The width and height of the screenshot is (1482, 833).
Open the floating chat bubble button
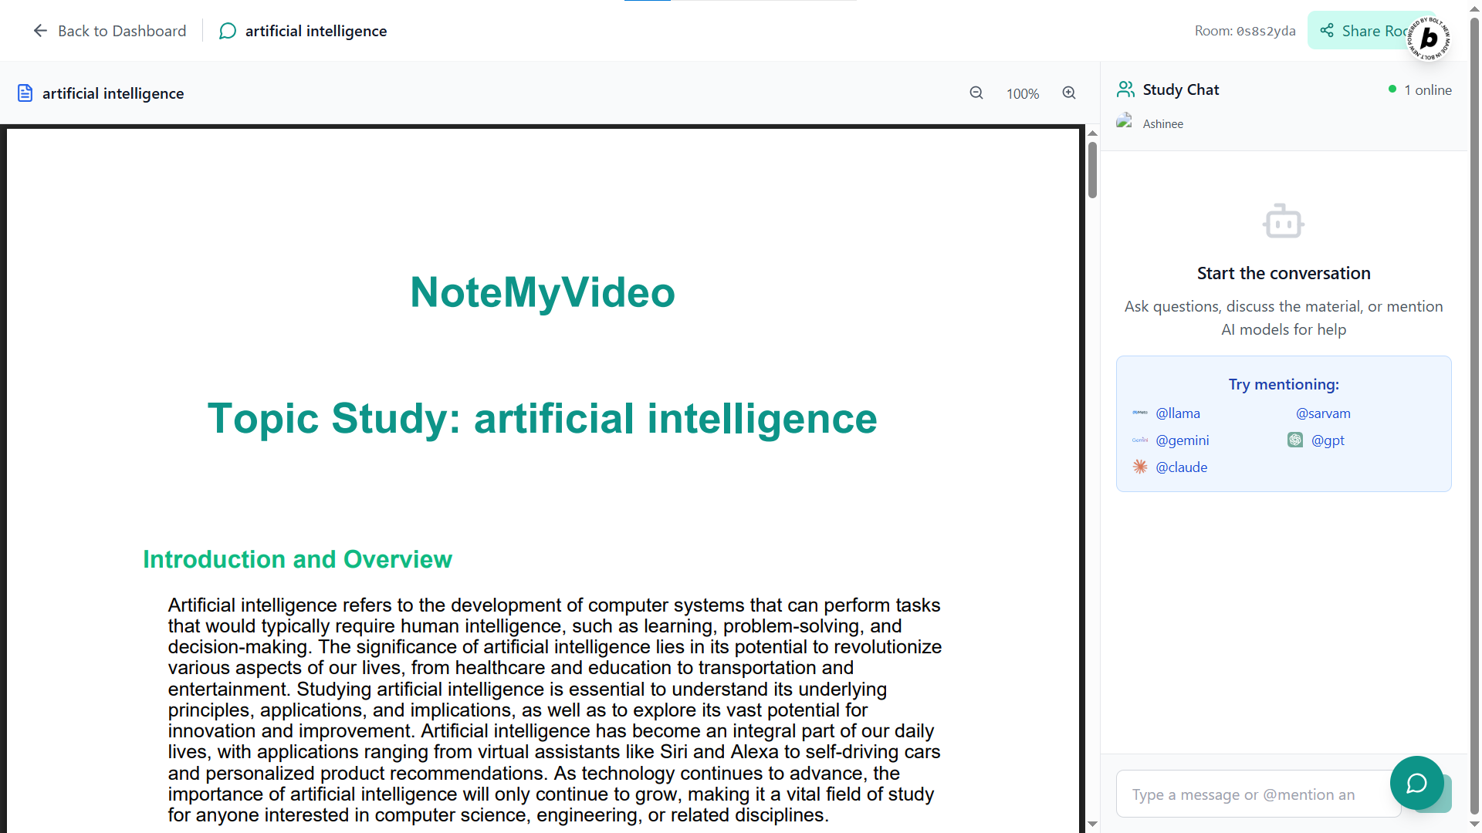click(1416, 783)
